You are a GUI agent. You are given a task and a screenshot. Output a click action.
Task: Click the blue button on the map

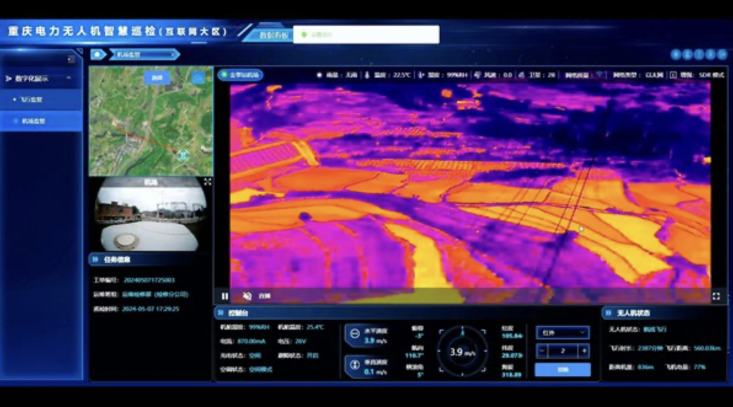[157, 77]
